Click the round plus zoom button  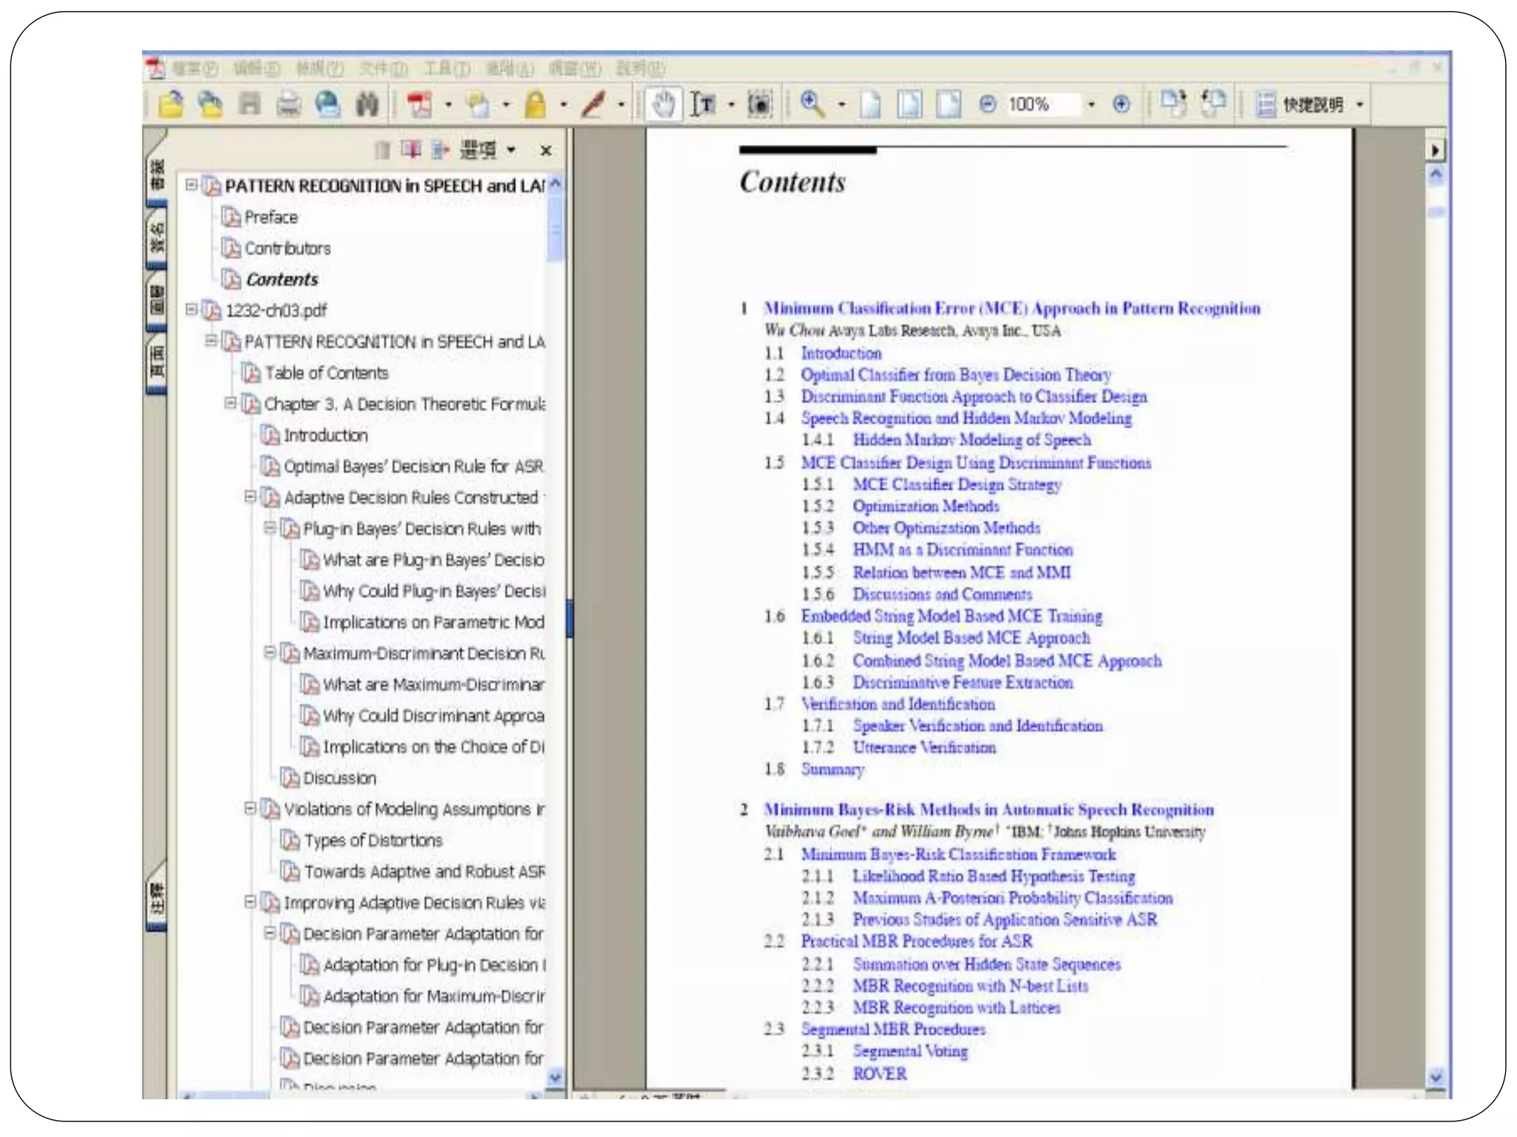coord(1121,104)
